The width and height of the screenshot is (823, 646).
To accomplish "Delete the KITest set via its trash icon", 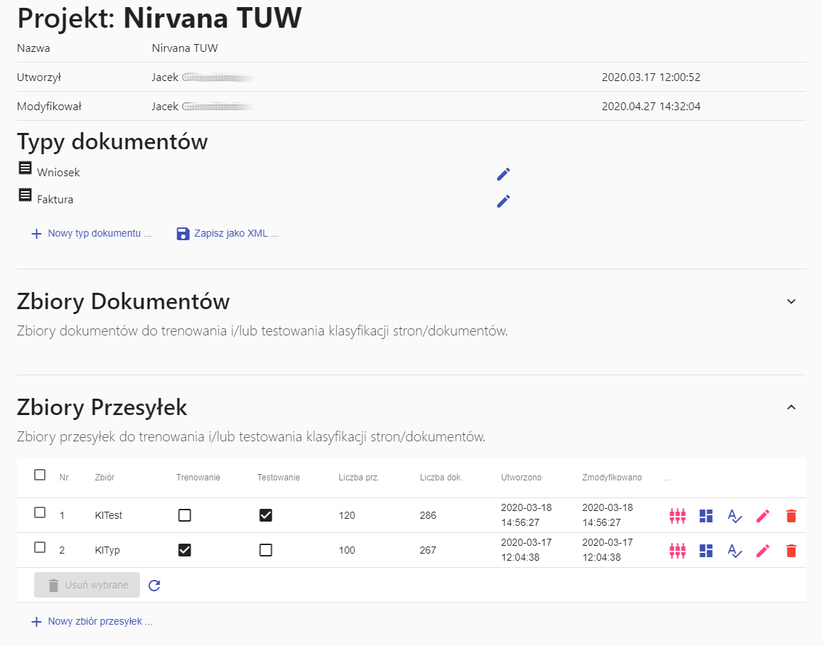I will coord(791,516).
